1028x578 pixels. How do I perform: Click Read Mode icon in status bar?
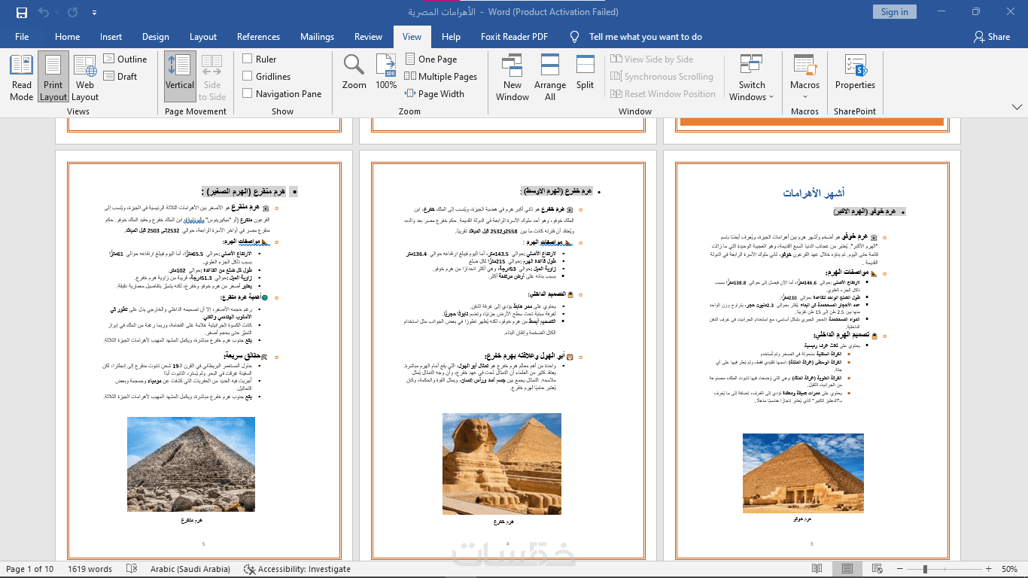pos(817,569)
